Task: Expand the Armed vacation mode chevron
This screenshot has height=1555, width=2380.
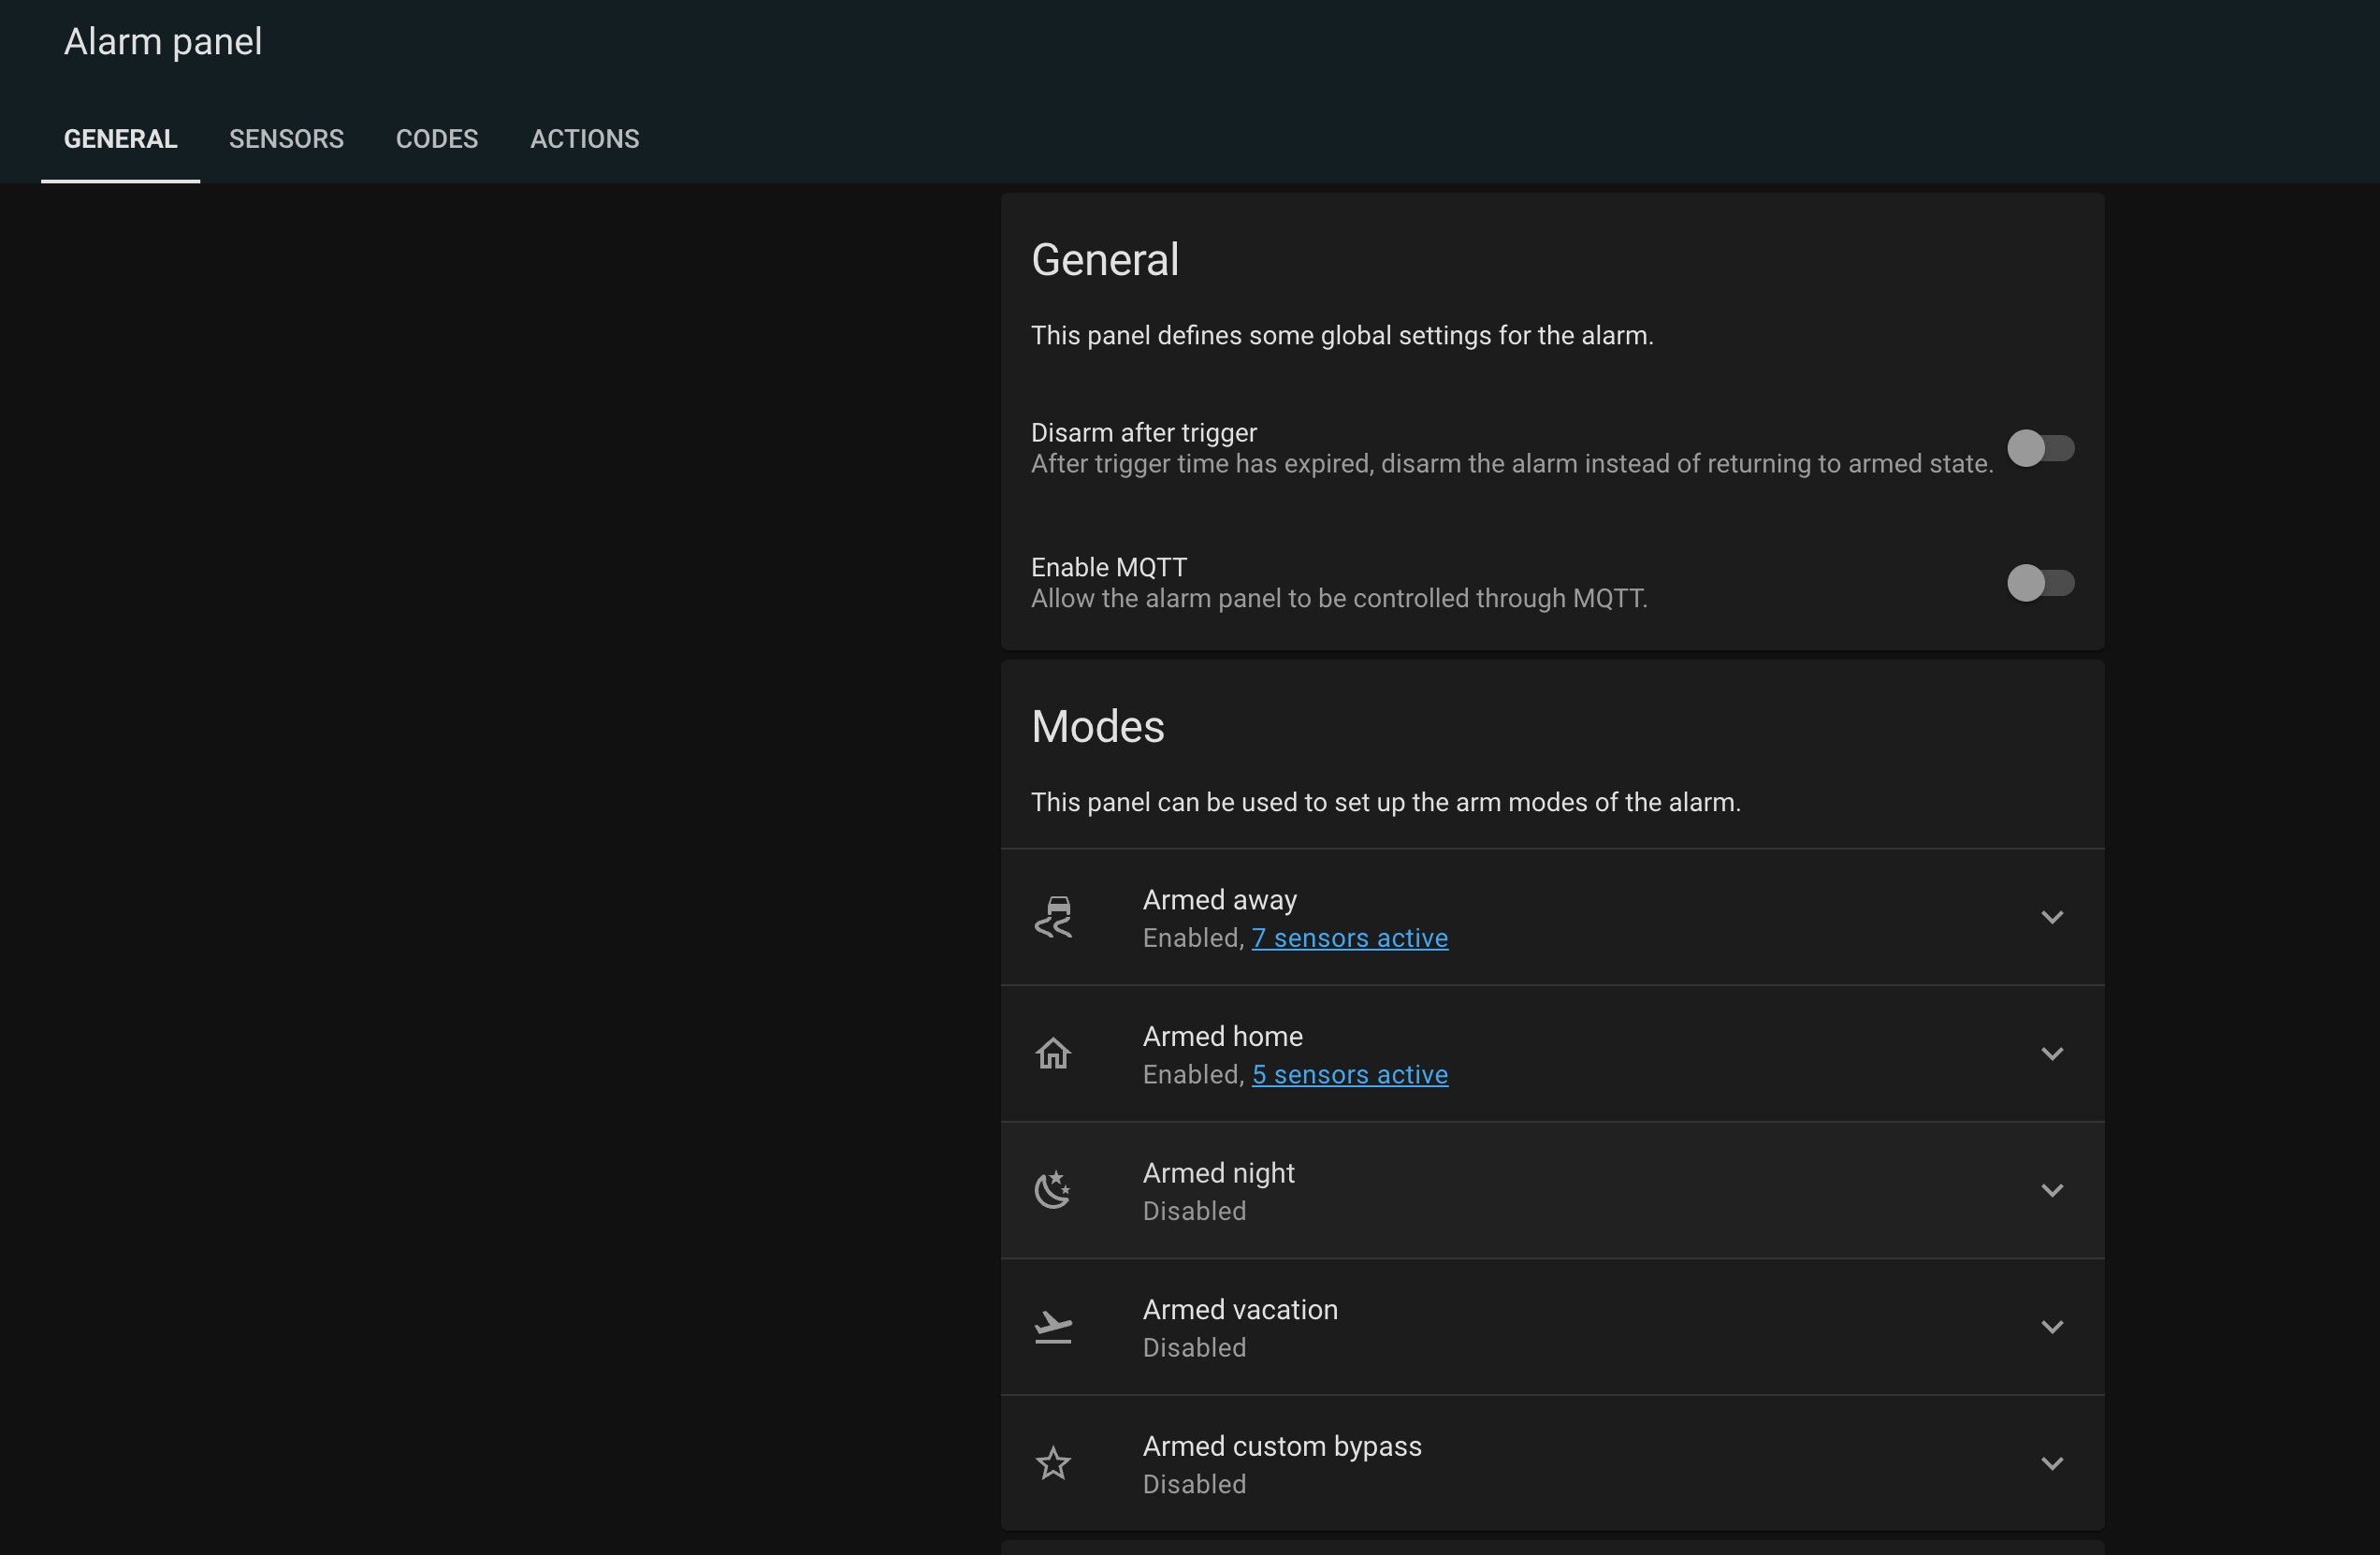Action: coord(2052,1327)
